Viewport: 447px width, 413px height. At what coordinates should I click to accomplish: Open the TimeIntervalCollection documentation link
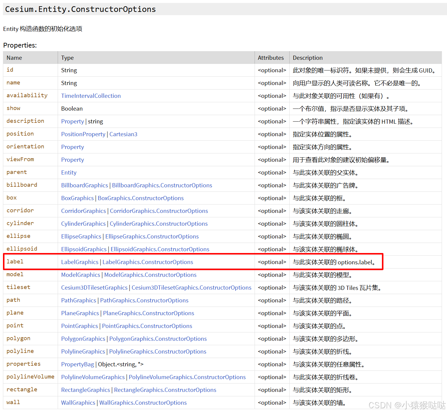point(91,96)
